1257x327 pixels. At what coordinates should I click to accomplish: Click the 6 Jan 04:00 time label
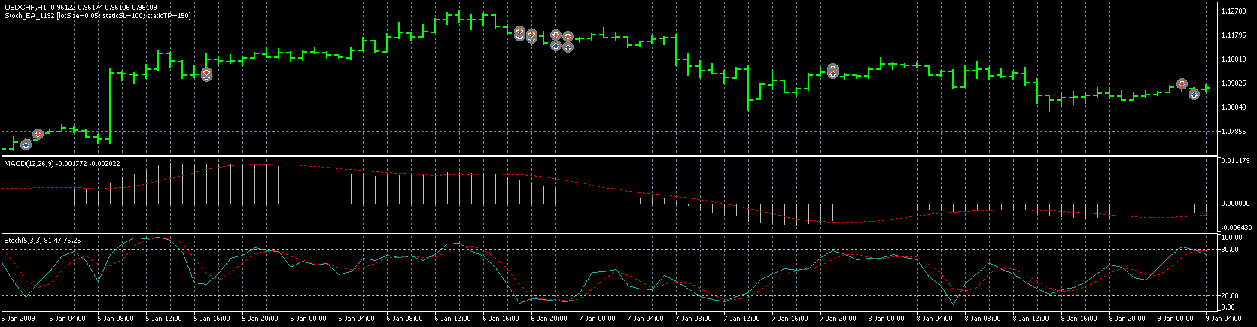pos(357,319)
